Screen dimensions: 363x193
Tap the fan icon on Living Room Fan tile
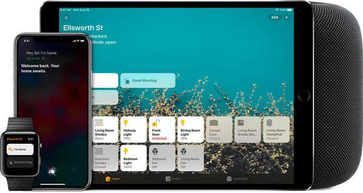pos(184,151)
